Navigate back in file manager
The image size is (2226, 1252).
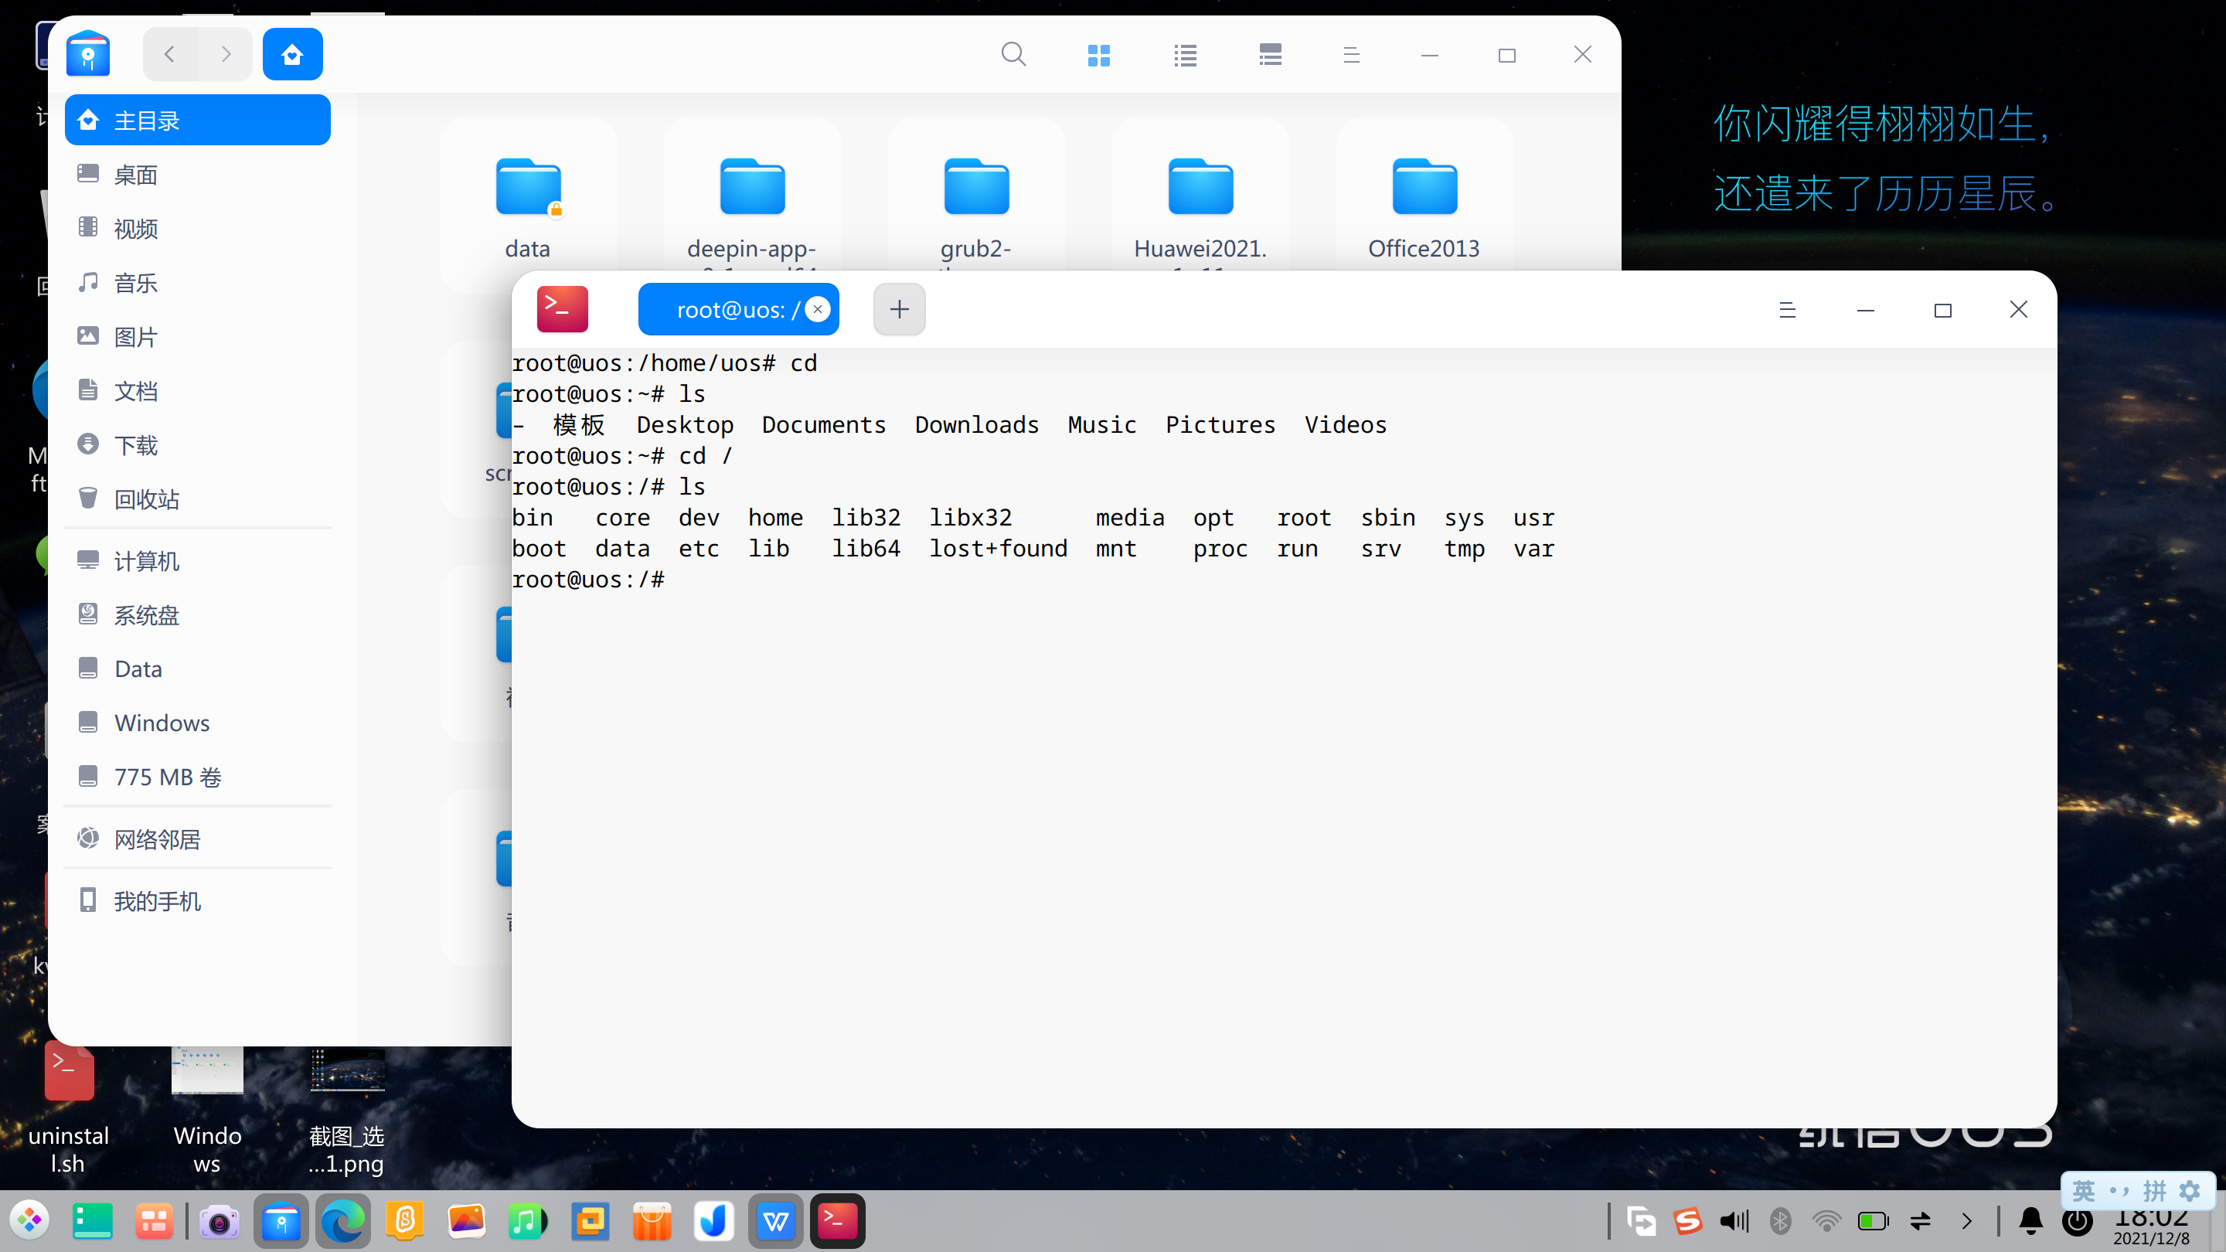(170, 54)
